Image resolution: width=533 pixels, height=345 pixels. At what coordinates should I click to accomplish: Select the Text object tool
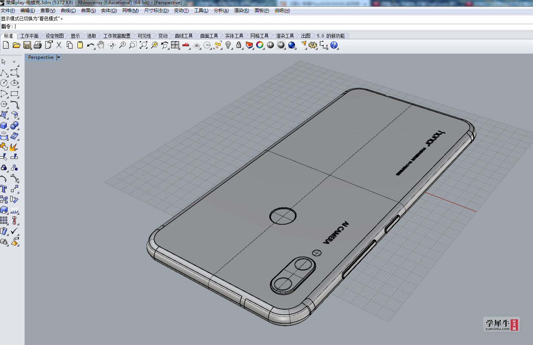[4, 189]
